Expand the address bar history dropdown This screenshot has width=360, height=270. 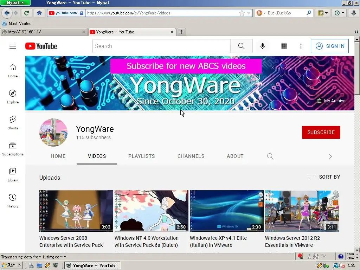[249, 13]
